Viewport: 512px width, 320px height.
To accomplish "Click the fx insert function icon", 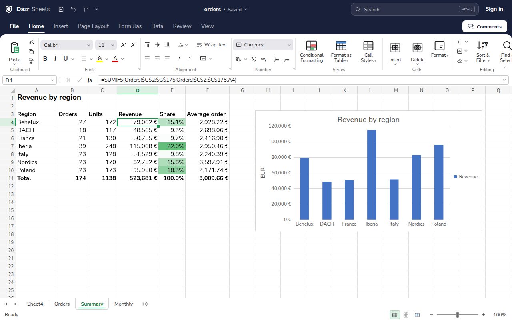I will tap(90, 80).
